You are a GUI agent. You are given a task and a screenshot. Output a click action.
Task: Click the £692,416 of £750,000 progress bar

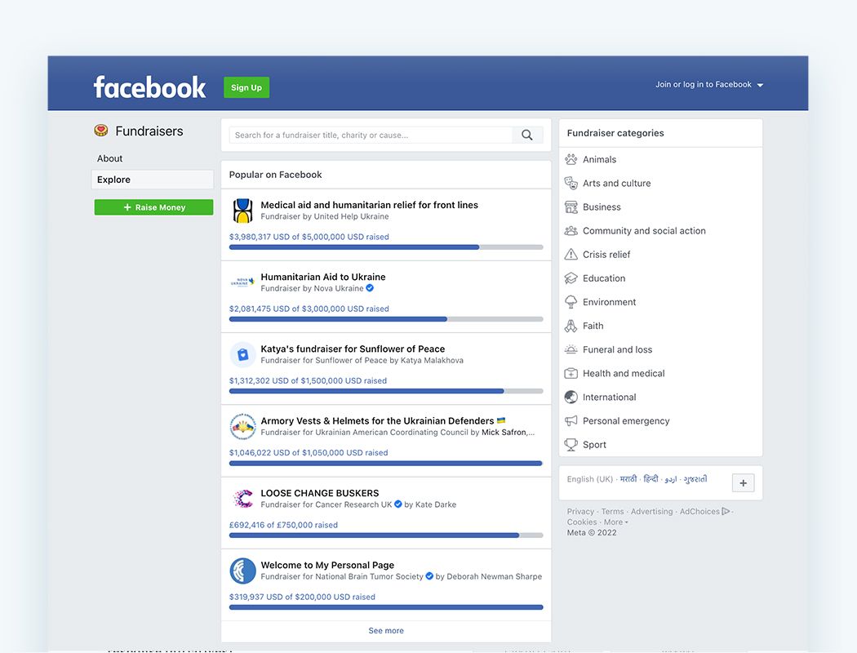click(386, 535)
